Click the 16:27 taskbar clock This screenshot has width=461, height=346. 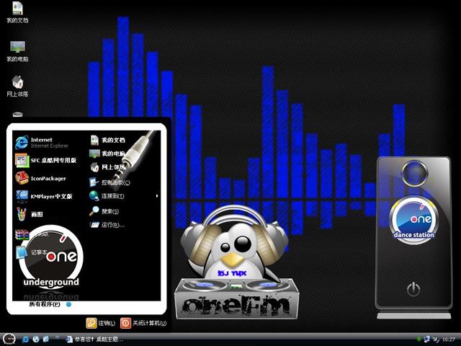coord(448,340)
